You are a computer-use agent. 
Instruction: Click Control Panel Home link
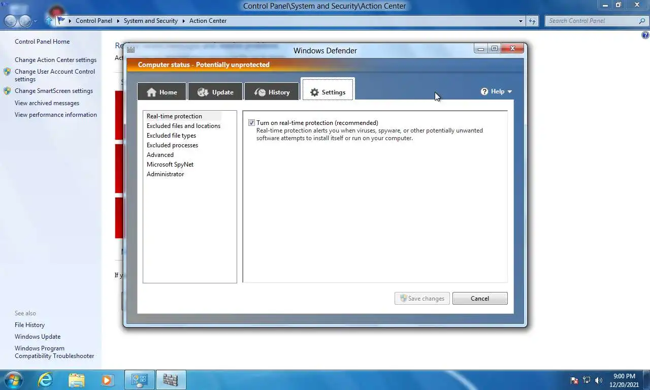point(42,42)
